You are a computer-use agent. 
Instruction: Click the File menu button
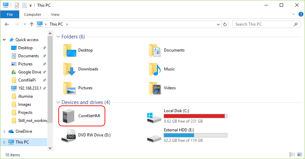[x=10, y=14]
